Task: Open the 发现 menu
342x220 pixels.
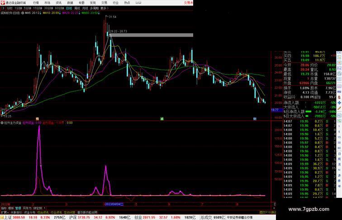Action: 93,3
